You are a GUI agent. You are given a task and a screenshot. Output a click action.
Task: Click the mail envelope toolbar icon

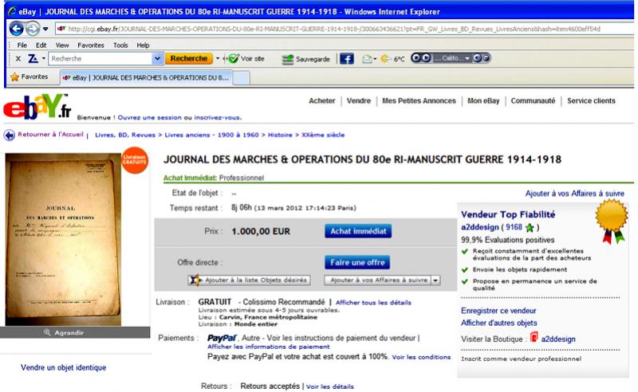[367, 59]
